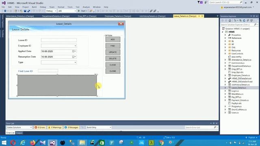The width and height of the screenshot is (260, 146).
Task: Collapse the HRMS project node
Action: click(223, 32)
